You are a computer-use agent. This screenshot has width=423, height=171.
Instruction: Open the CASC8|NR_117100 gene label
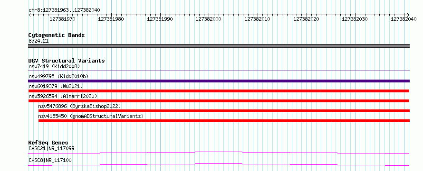click(x=50, y=161)
